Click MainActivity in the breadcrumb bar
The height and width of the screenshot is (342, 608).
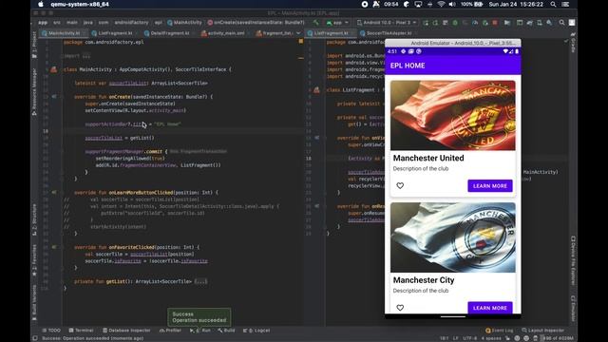(184, 23)
